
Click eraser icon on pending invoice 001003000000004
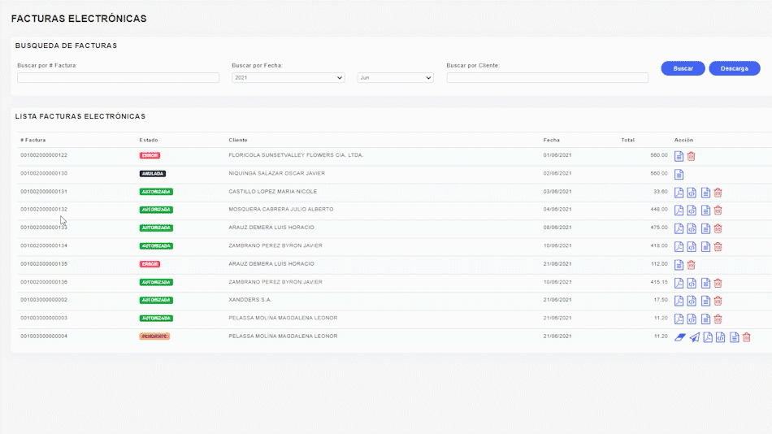point(680,337)
